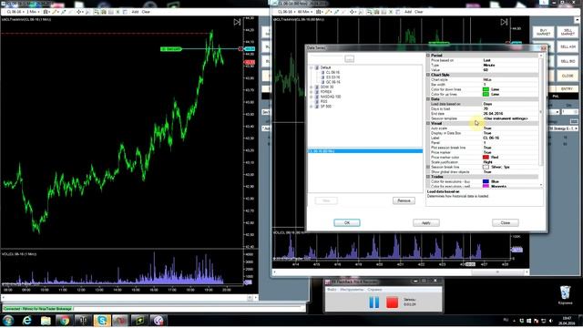This screenshot has height=328, width=583.
Task: Expand the SP 500 instrument list
Action: (x=312, y=107)
